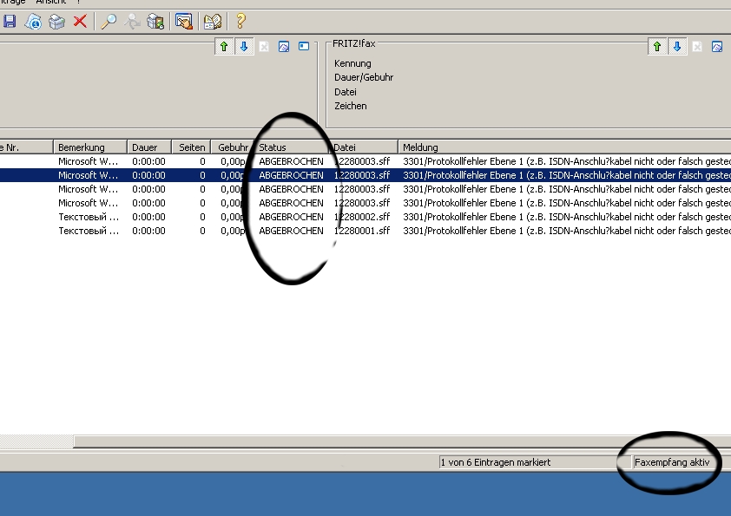Viewport: 731px width, 516px height.
Task: Click ABGEBROCHEN status in the 12280001.sff row
Action: coord(291,231)
